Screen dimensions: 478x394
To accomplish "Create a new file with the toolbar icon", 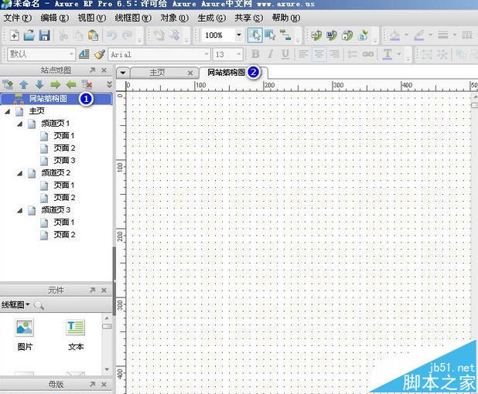I will tap(14, 36).
